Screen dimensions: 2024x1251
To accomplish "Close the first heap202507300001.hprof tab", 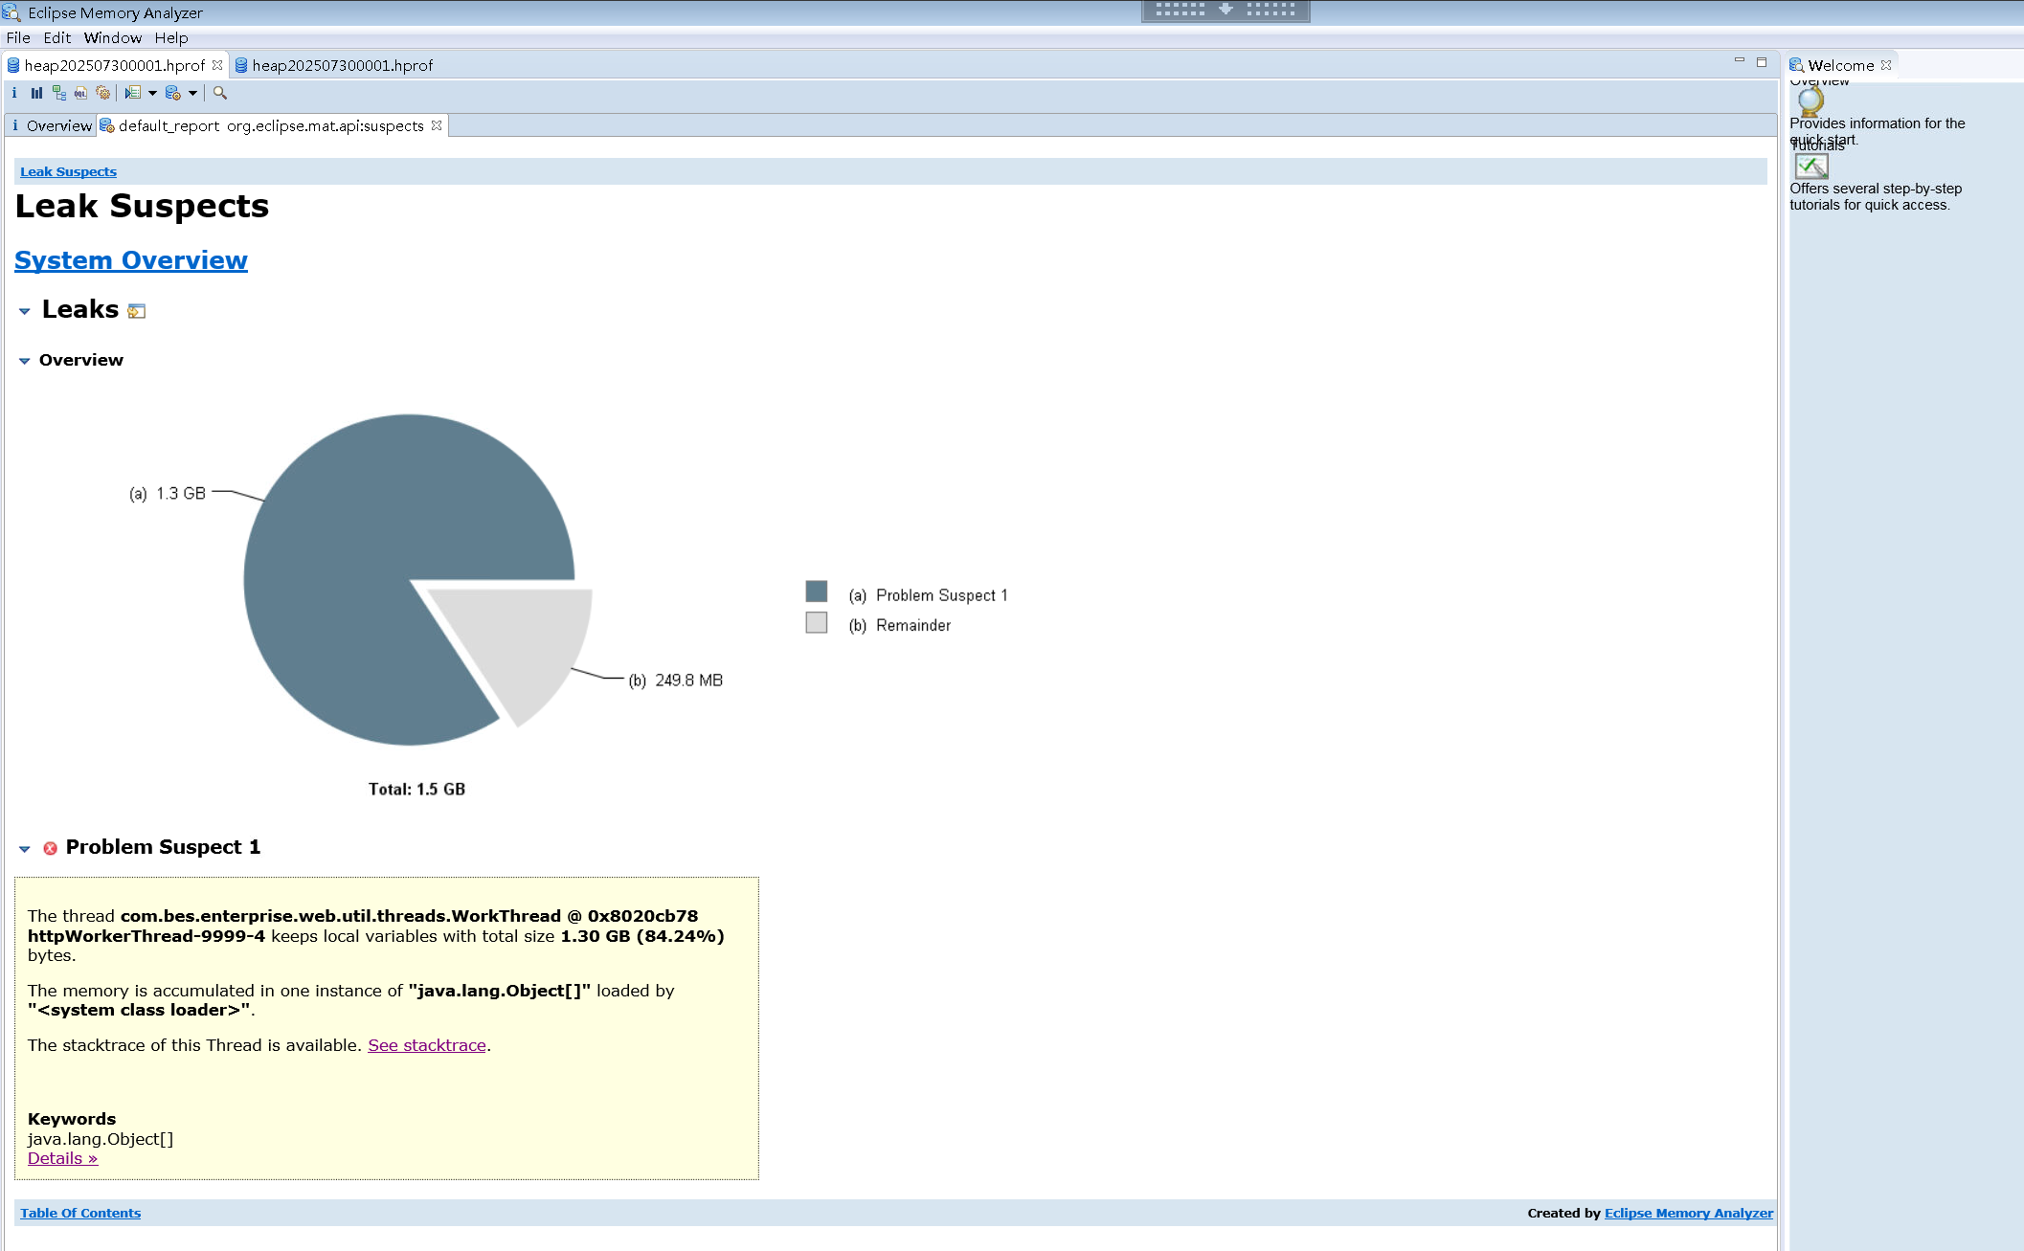I will tap(217, 65).
